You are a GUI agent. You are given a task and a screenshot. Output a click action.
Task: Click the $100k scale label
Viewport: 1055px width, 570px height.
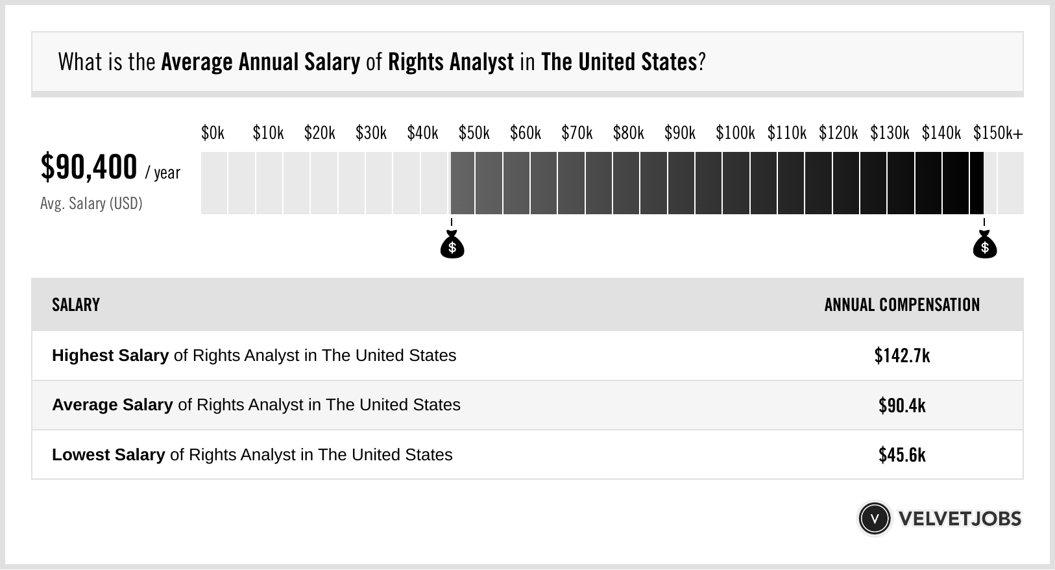pyautogui.click(x=735, y=133)
